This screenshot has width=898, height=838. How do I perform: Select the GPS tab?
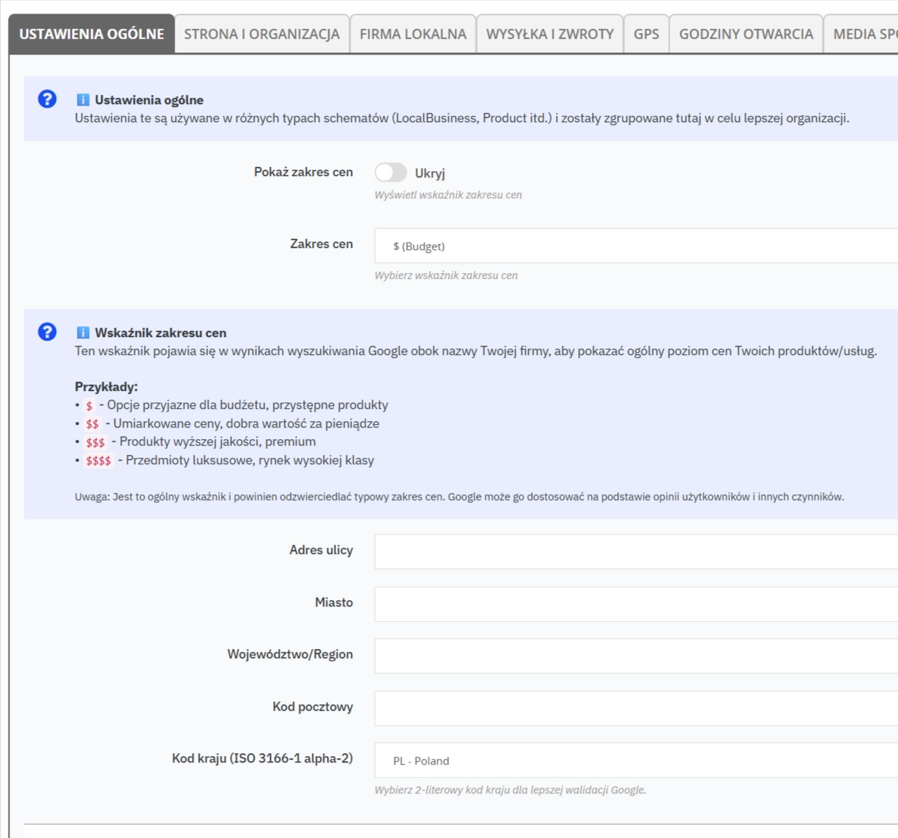tap(646, 34)
